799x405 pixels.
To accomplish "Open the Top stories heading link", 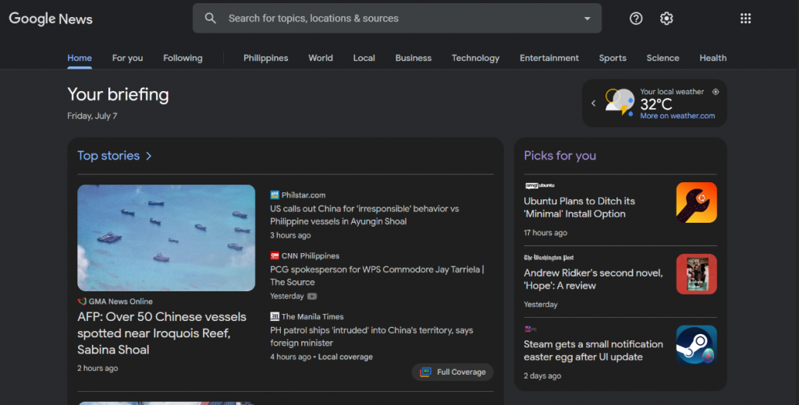I will click(x=108, y=156).
